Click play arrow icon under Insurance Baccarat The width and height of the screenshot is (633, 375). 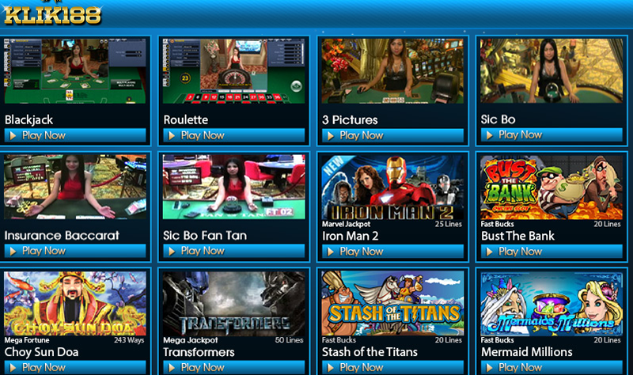coord(13,251)
